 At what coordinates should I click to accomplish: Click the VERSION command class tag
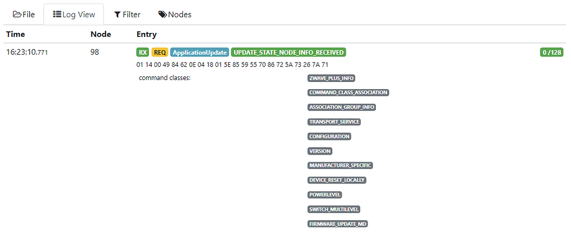coord(320,151)
